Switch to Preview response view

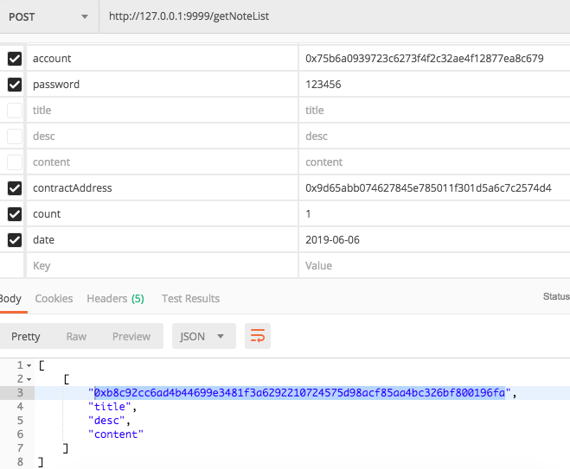[131, 336]
